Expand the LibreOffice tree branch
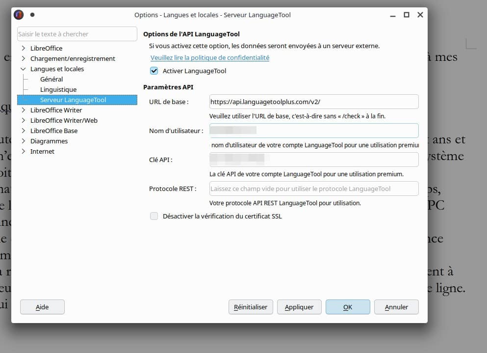The image size is (487, 353). pyautogui.click(x=23, y=48)
